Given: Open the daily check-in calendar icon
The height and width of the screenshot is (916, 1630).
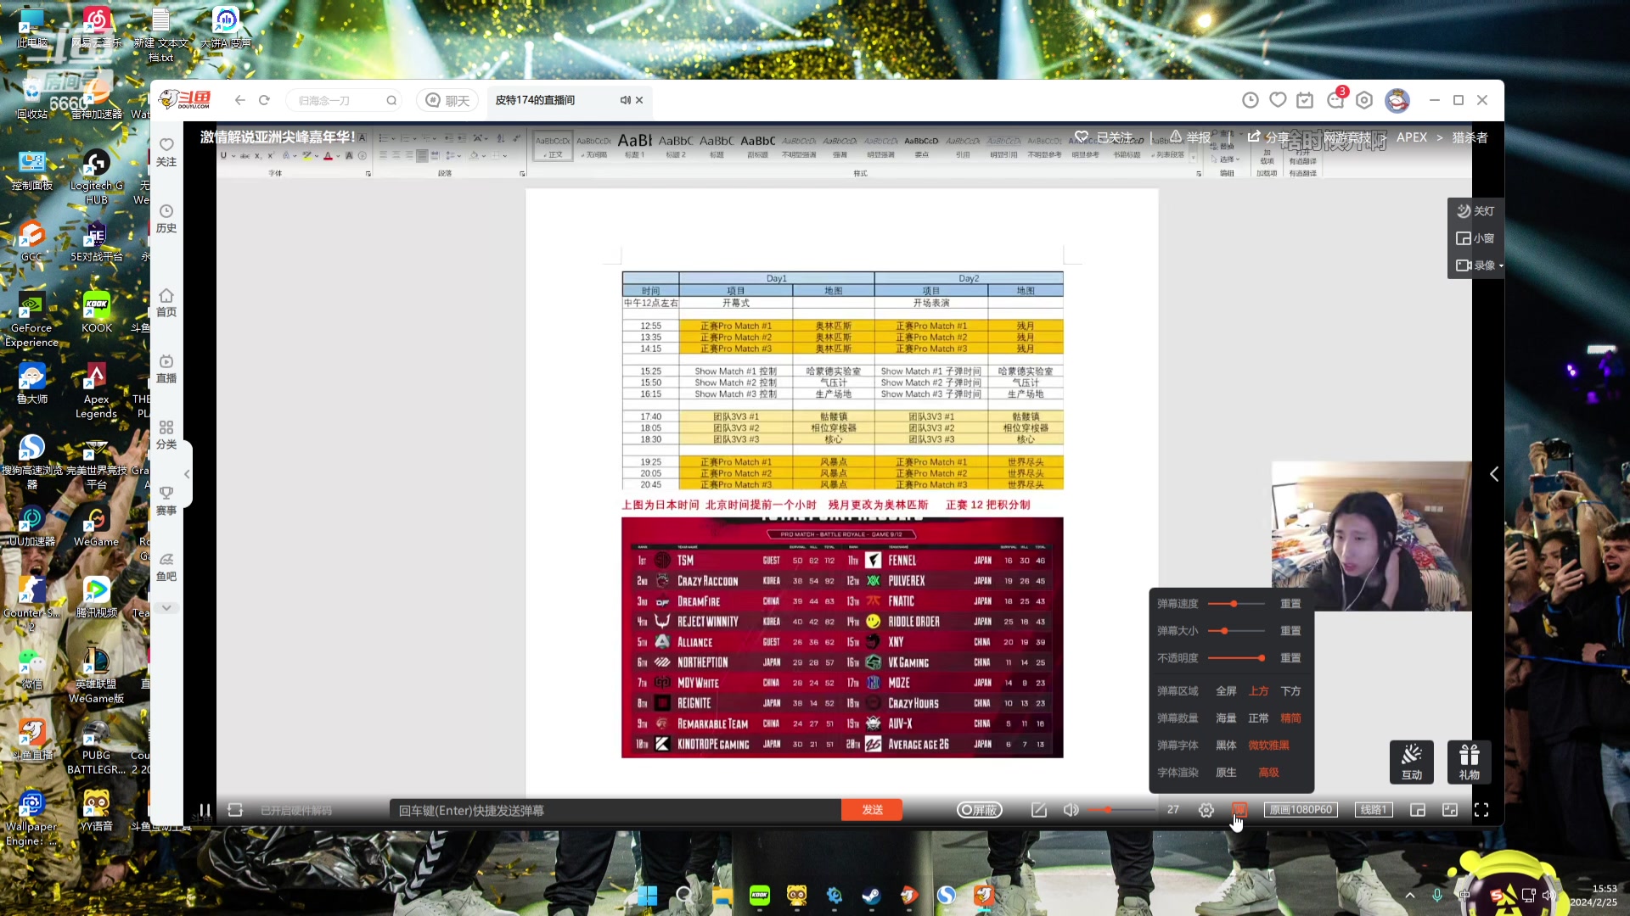Looking at the screenshot, I should tap(1305, 100).
